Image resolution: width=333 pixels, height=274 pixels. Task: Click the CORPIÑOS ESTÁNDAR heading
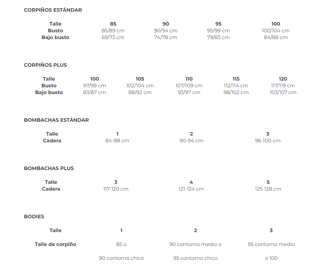pos(53,10)
